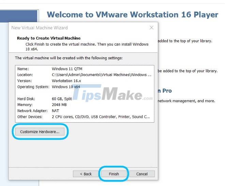
Task: Click the Network Adapter value 'NAT'
Action: coord(55,111)
